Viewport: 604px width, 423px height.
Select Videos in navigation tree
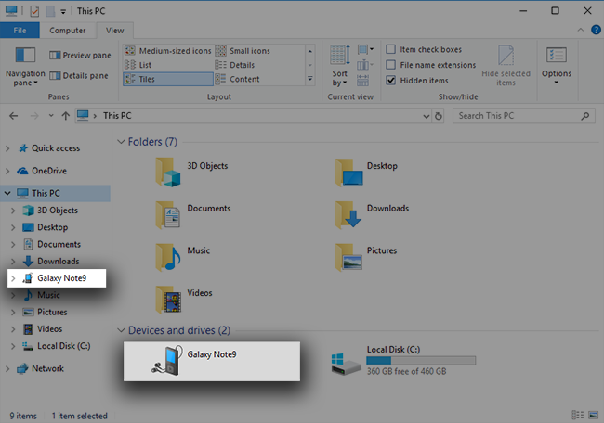(49, 328)
